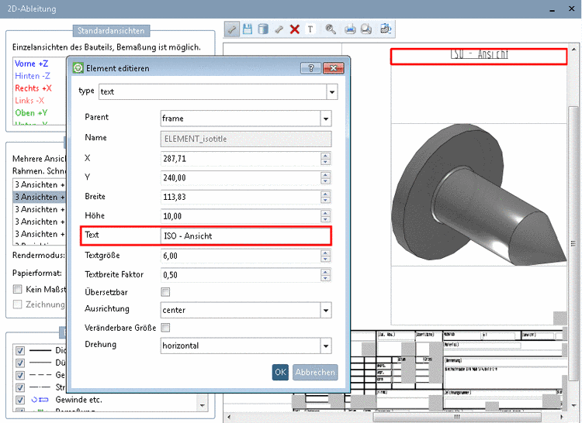Select the text T tool icon
The width and height of the screenshot is (582, 423).
click(310, 29)
